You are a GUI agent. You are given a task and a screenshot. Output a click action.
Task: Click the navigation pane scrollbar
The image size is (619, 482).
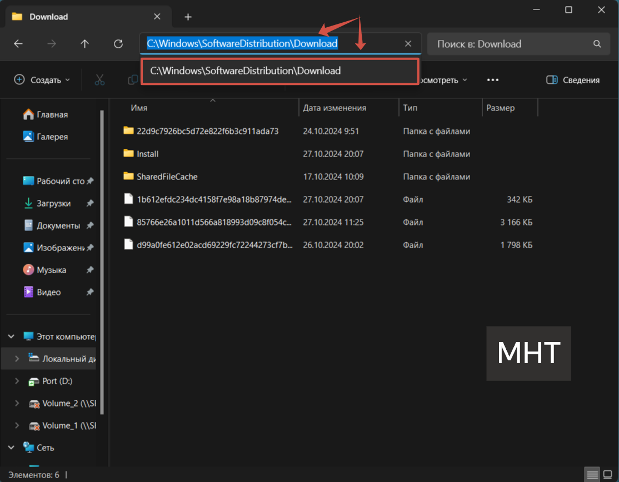click(x=102, y=262)
